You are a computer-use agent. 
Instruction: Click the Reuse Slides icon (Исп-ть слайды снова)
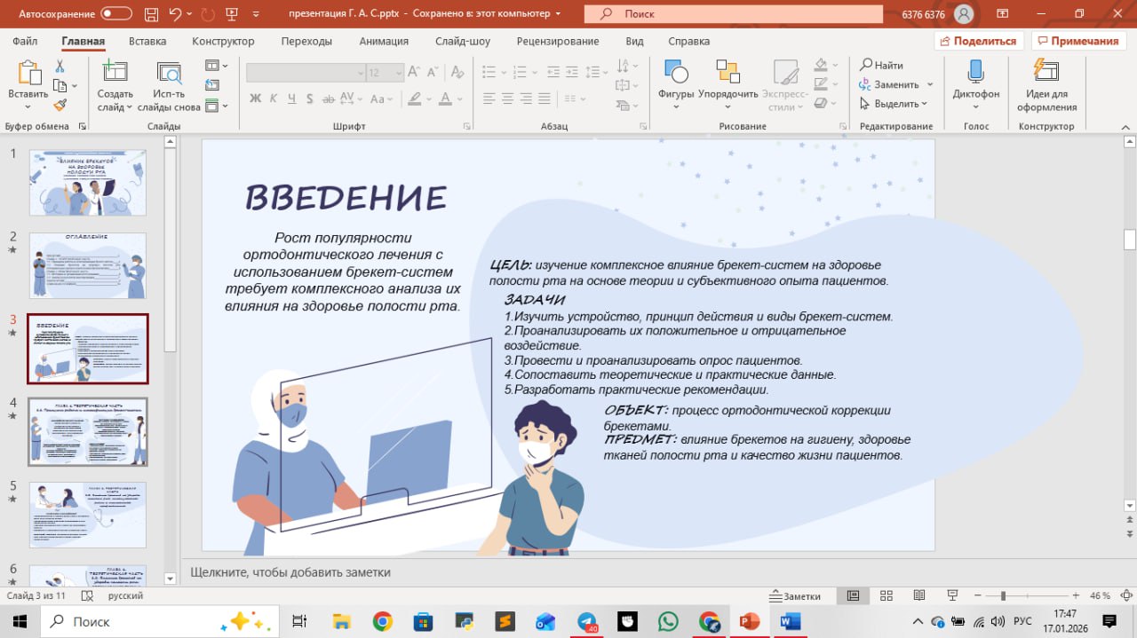(x=169, y=75)
